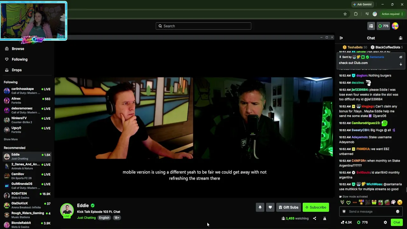The image size is (407, 229).
Task: Send the yawning face quick emote
Action: [x=400, y=202]
